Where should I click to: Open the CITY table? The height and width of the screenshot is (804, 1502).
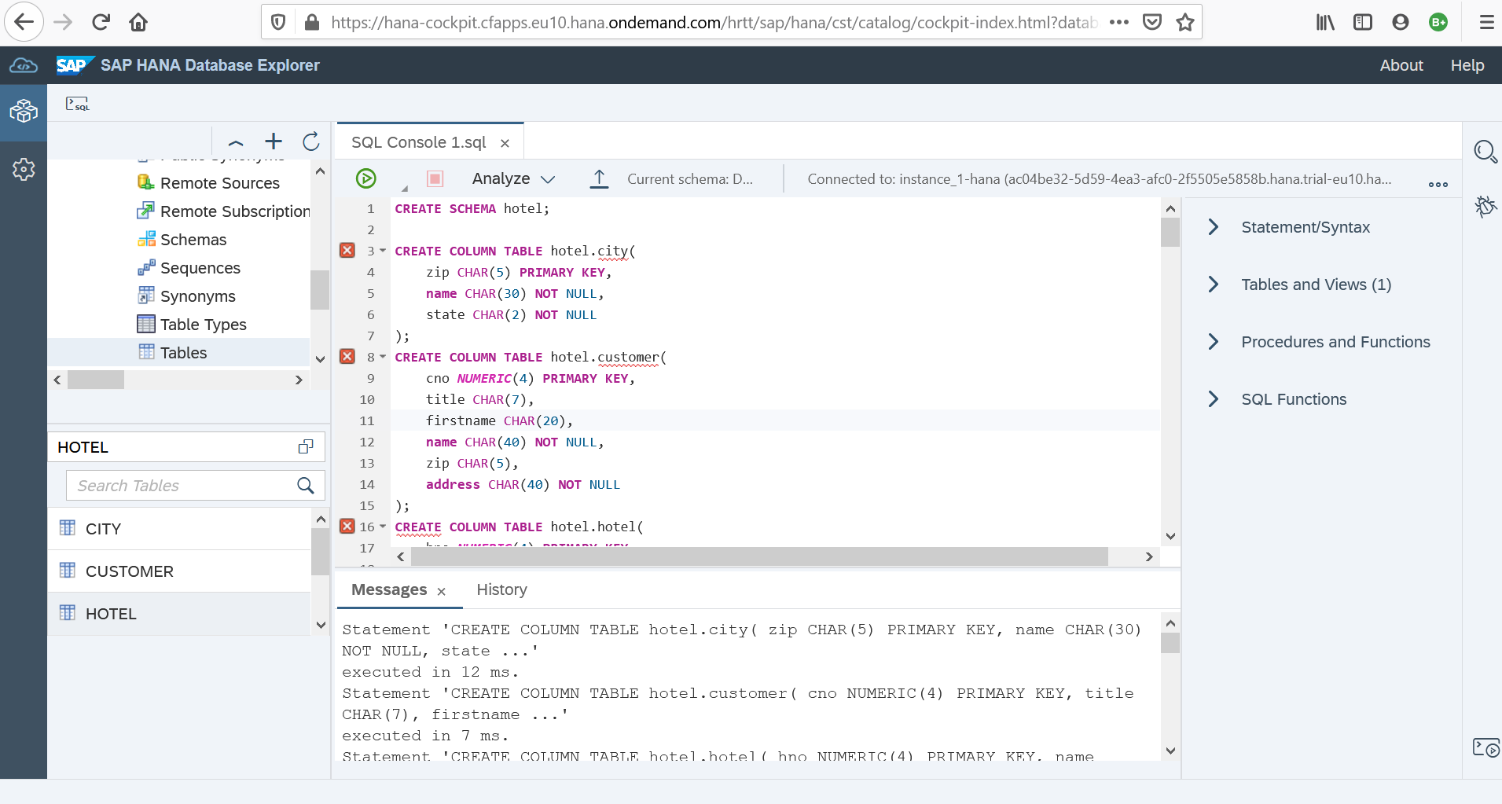[180, 529]
